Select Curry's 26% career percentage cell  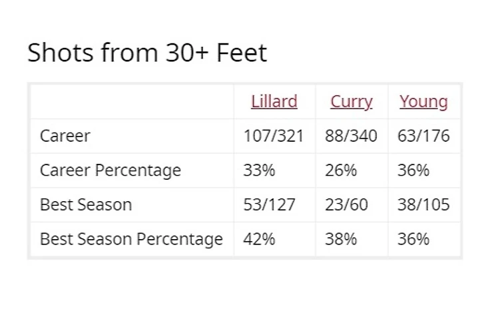coord(341,170)
